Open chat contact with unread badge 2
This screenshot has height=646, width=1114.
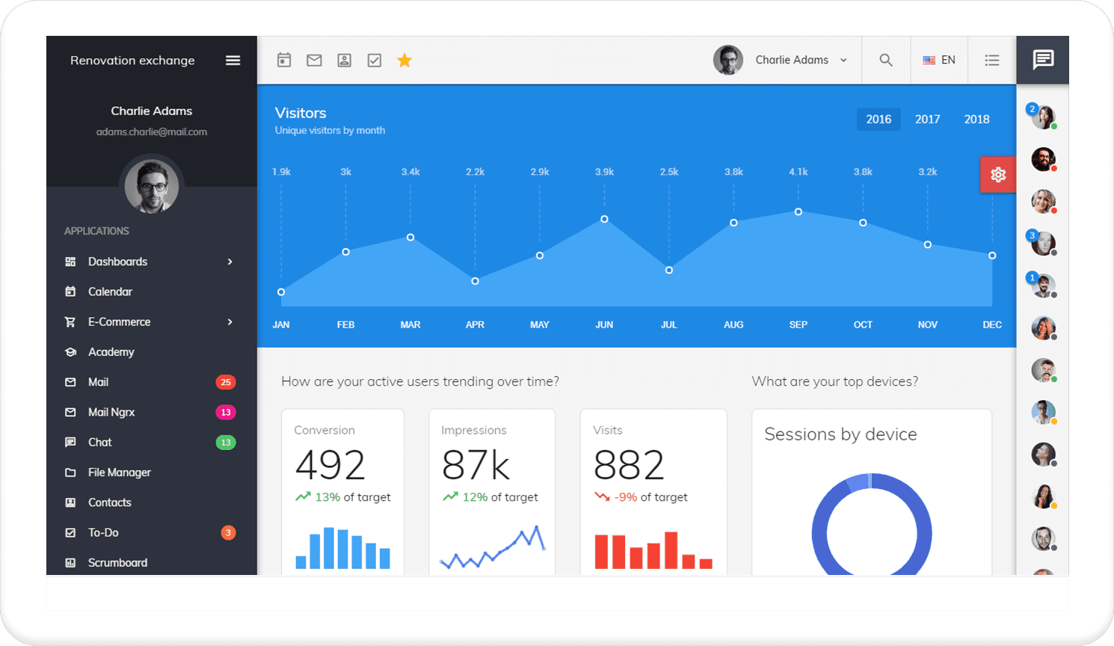tap(1042, 117)
